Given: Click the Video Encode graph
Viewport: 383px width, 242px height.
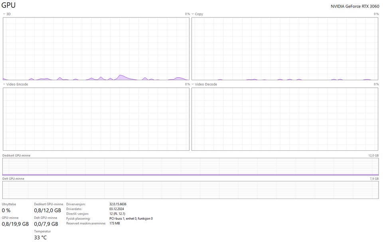Looking at the screenshot, I should [x=96, y=119].
